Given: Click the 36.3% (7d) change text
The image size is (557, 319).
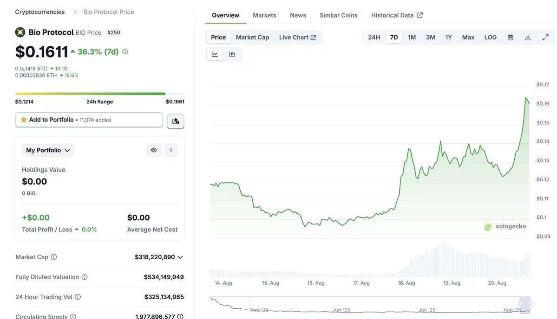Looking at the screenshot, I should click(x=98, y=52).
